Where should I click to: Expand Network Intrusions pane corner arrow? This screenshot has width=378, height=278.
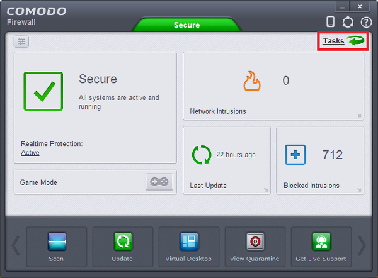click(359, 116)
